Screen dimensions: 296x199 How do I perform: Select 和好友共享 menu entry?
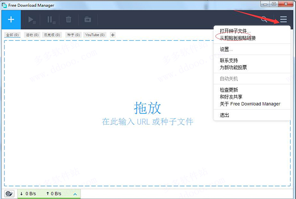252,97
